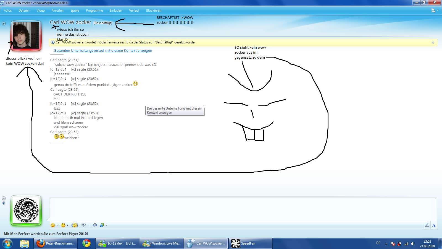This screenshot has height=249, width=442.
Task: Click the (Beschäftigt) status label
Action: (103, 23)
